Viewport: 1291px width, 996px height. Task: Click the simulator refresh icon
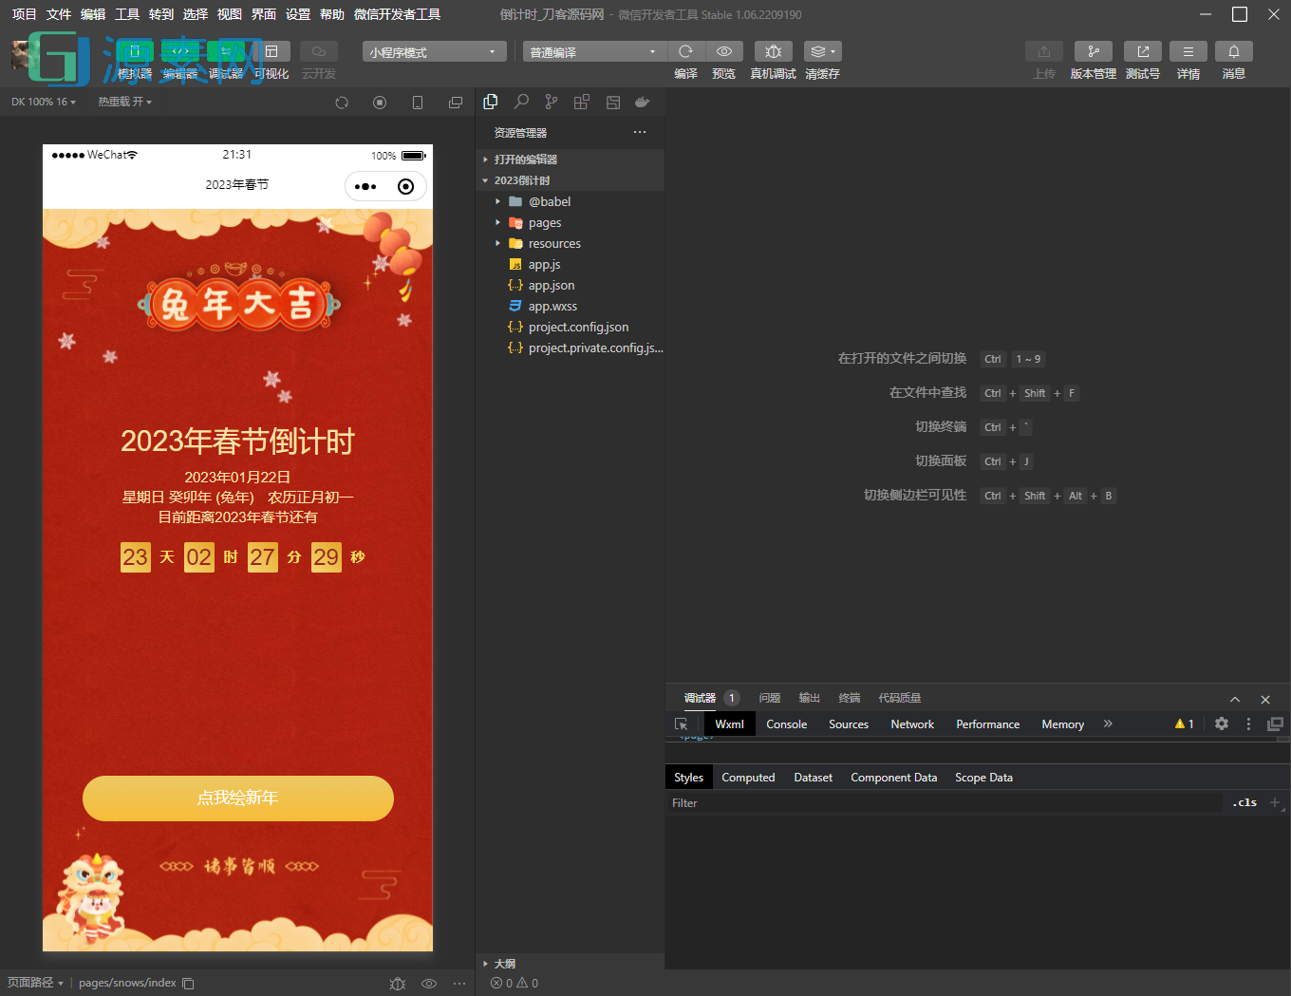coord(342,103)
